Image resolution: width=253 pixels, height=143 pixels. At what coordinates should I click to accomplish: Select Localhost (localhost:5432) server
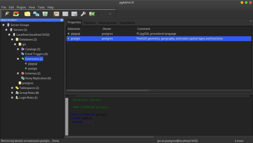(x=33, y=35)
